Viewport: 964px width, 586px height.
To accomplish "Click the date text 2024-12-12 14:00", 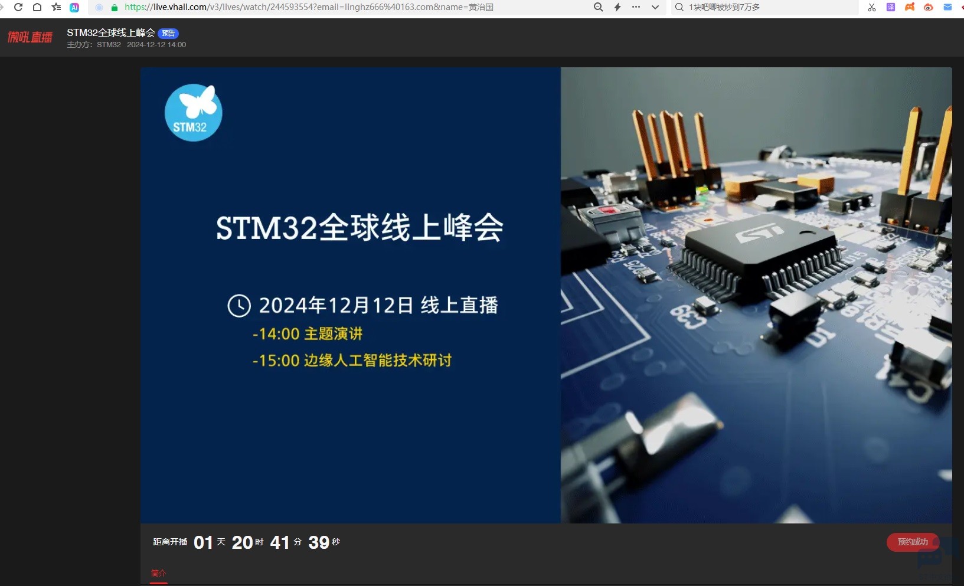I will 156,45.
